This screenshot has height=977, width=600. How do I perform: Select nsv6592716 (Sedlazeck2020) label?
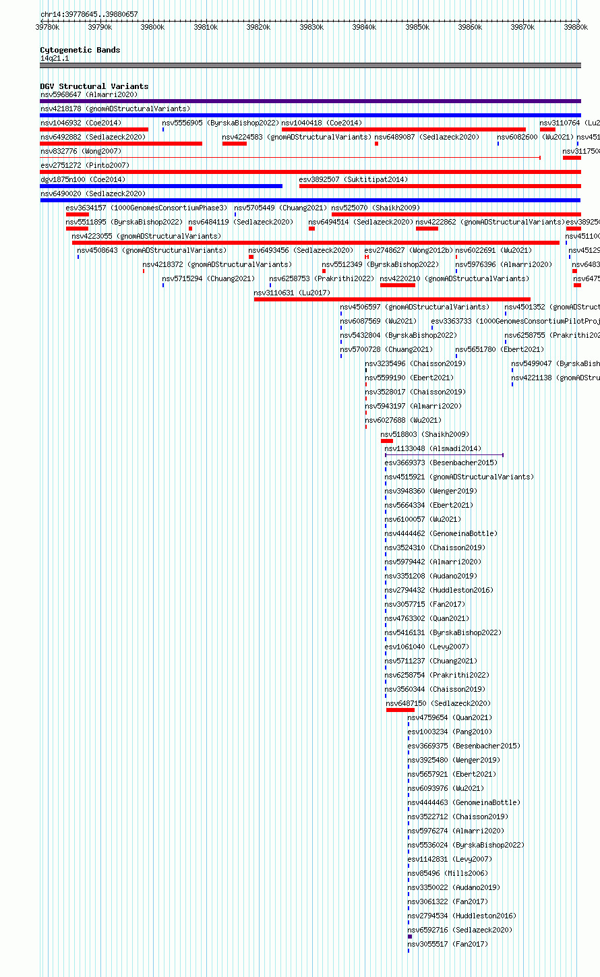(460, 930)
